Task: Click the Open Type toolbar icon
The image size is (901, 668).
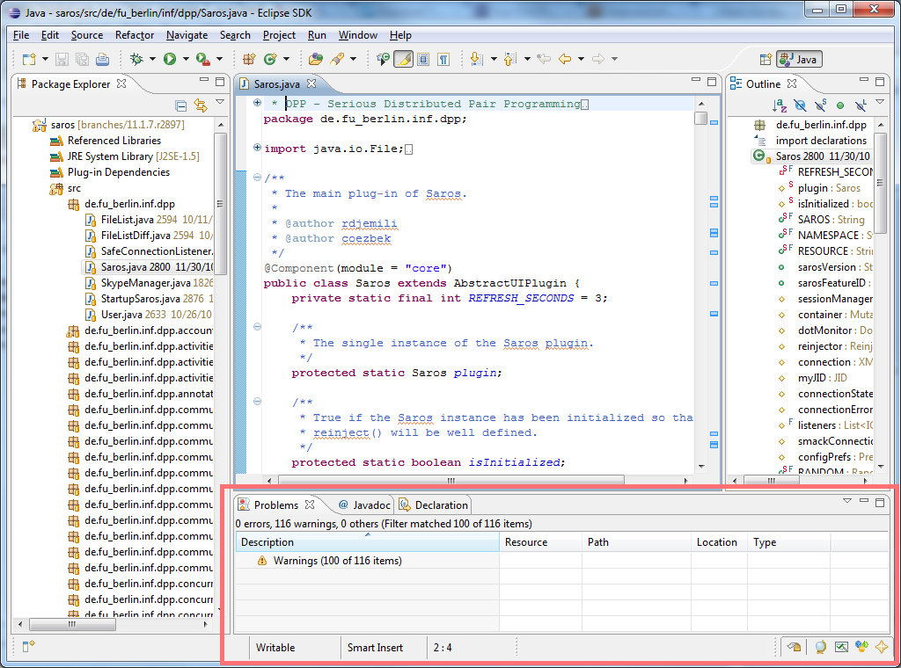Action: point(316,59)
